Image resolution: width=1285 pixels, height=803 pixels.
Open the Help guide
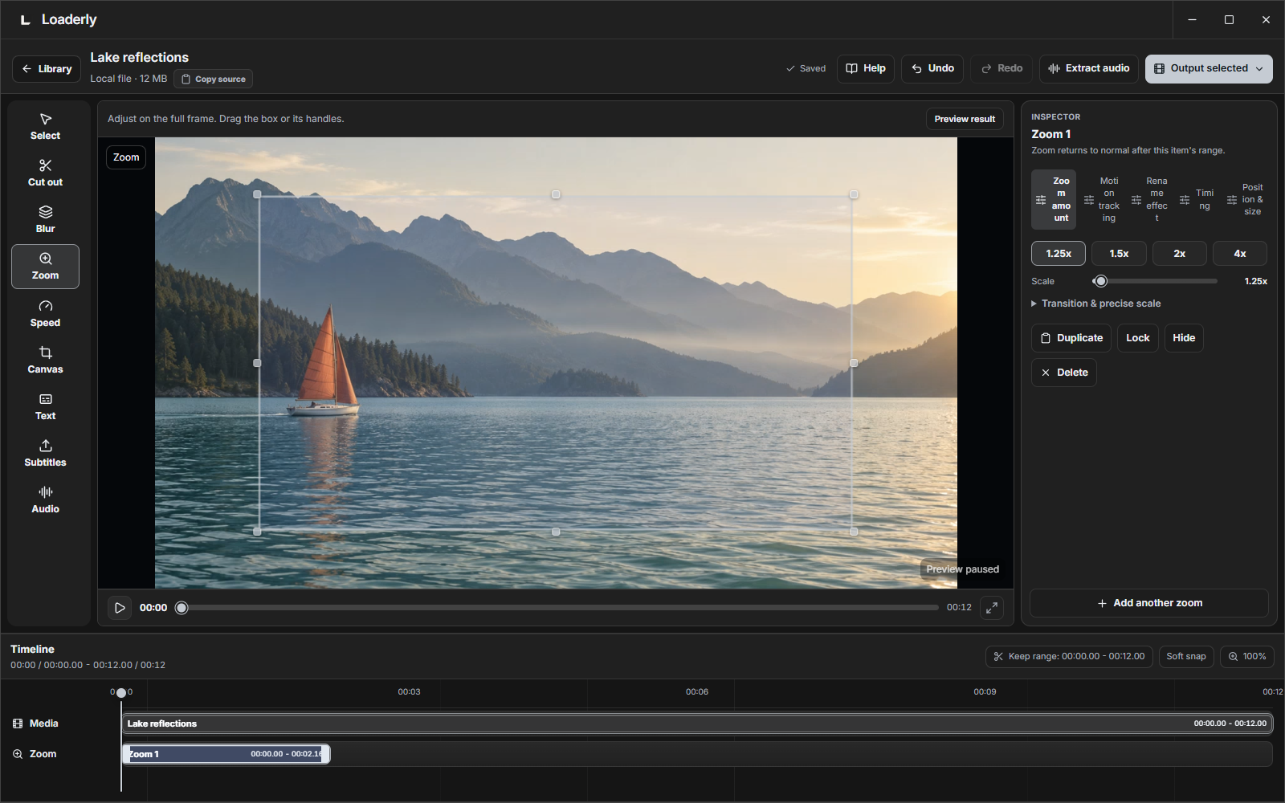865,68
